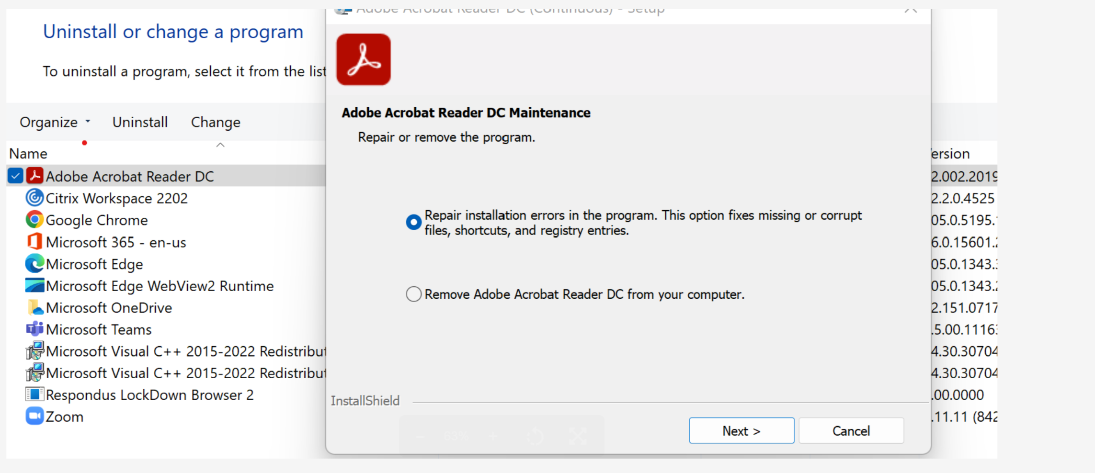Cancel the Adobe Acrobat Reader setup

(851, 430)
